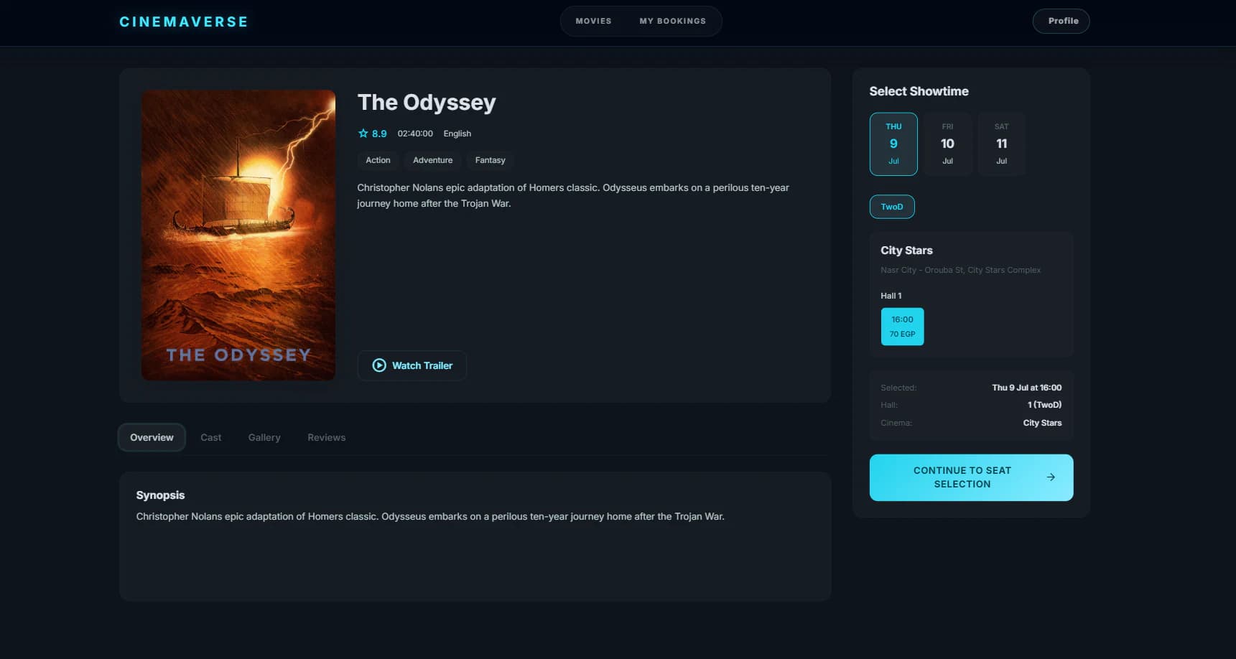Click the English language label
This screenshot has width=1236, height=659.
[457, 134]
